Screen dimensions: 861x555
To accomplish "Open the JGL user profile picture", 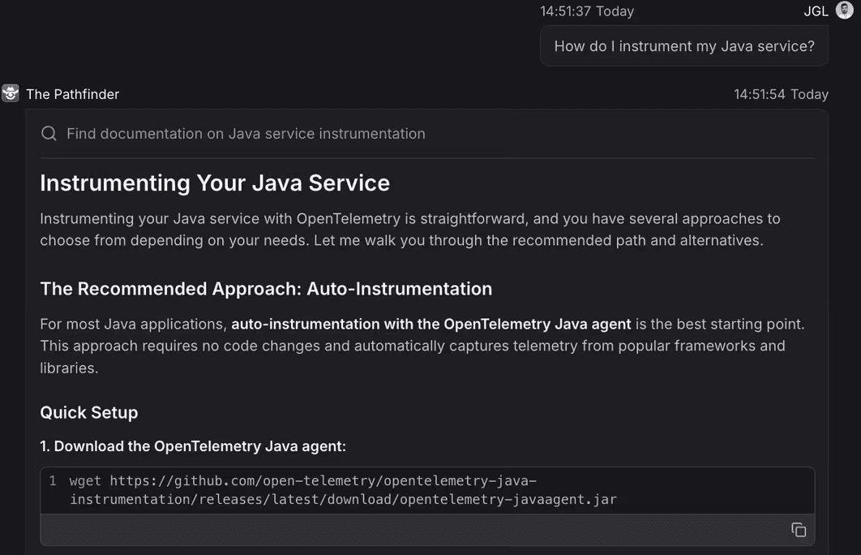I will [x=844, y=10].
